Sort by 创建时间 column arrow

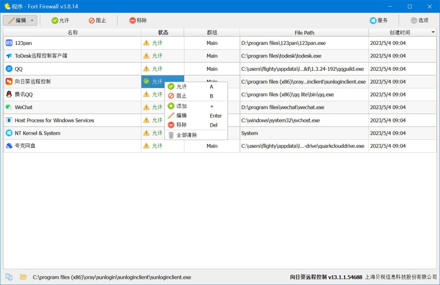[433, 32]
